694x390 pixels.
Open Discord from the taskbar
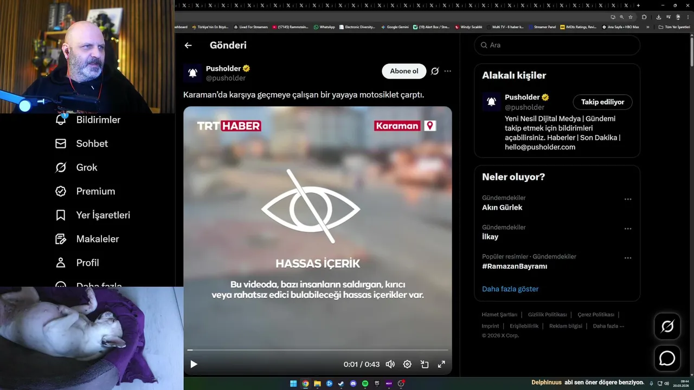[x=353, y=383]
